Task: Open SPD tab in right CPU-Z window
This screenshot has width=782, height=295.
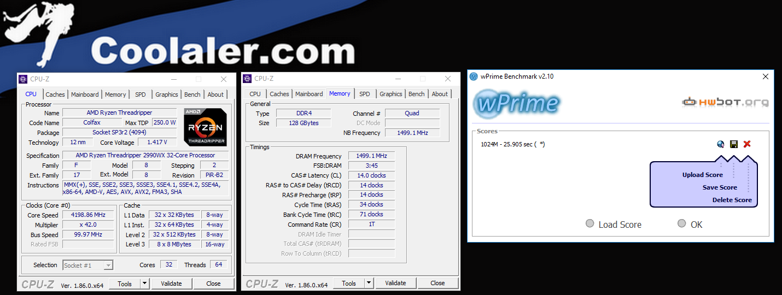Action: click(365, 94)
